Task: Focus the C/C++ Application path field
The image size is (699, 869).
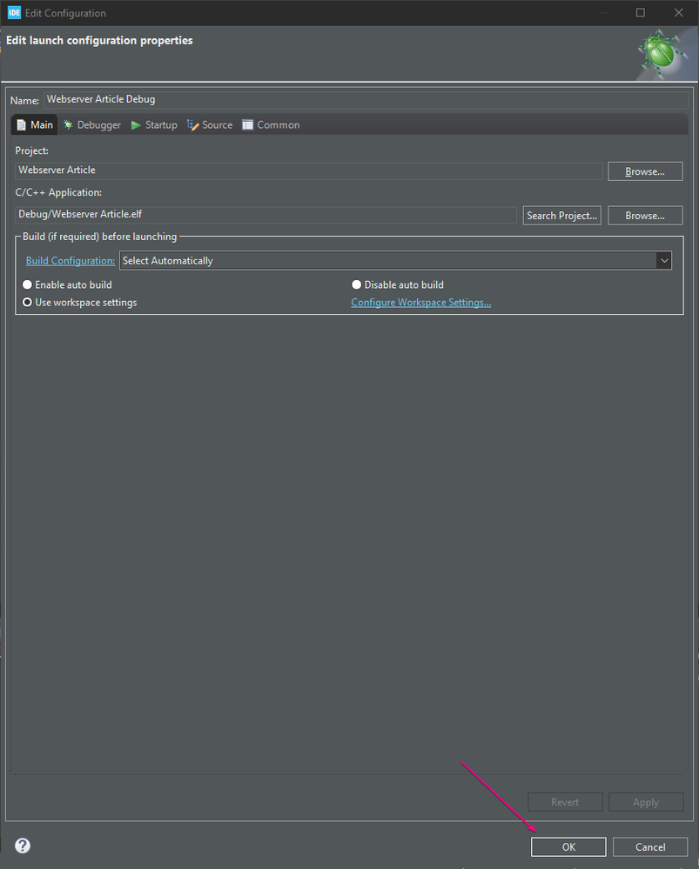Action: (265, 215)
